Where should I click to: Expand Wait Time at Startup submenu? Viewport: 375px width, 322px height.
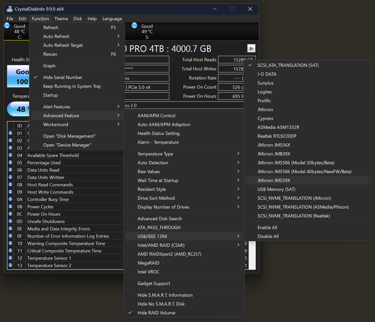coord(184,180)
